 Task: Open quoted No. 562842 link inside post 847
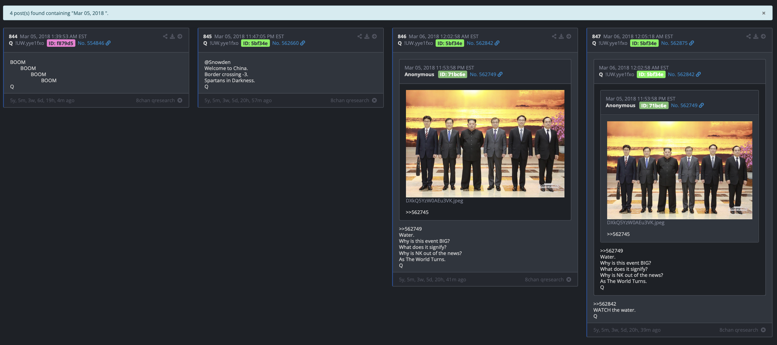click(x=681, y=74)
